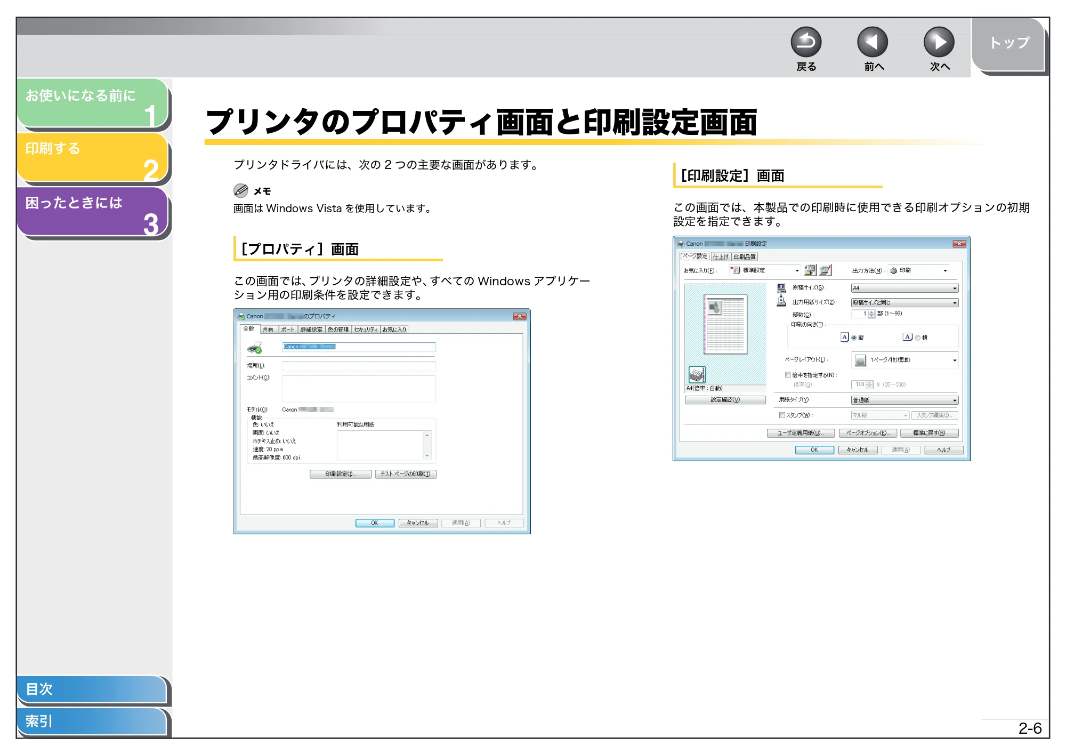Click the stacked-pages icon below the print preview
Image resolution: width=1066 pixels, height=754 pixels.
697,374
